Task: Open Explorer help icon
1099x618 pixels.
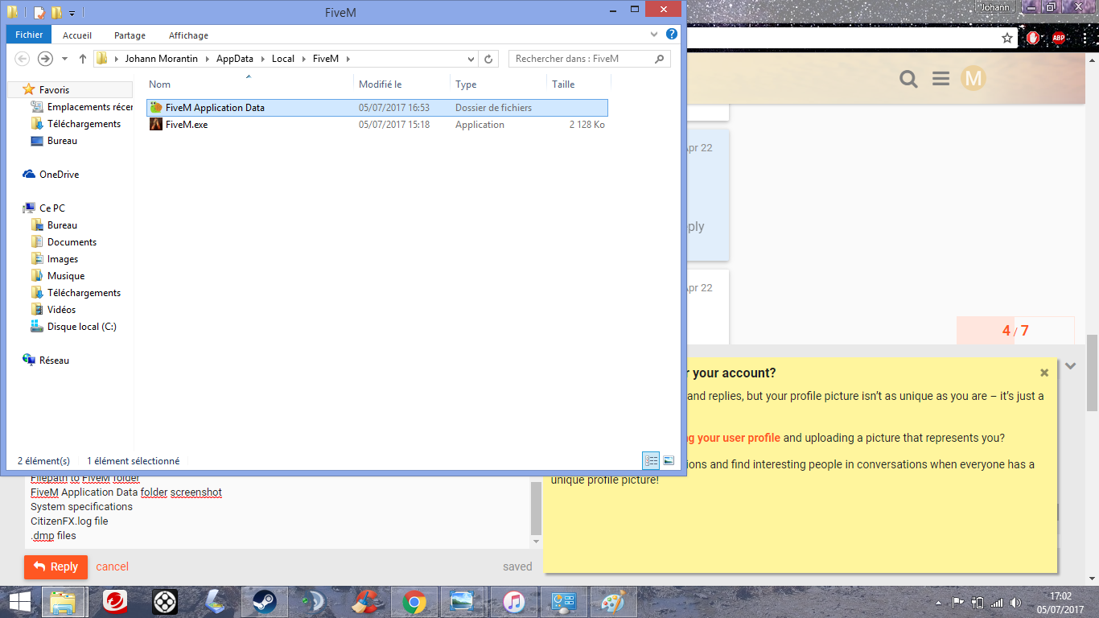Action: [671, 35]
